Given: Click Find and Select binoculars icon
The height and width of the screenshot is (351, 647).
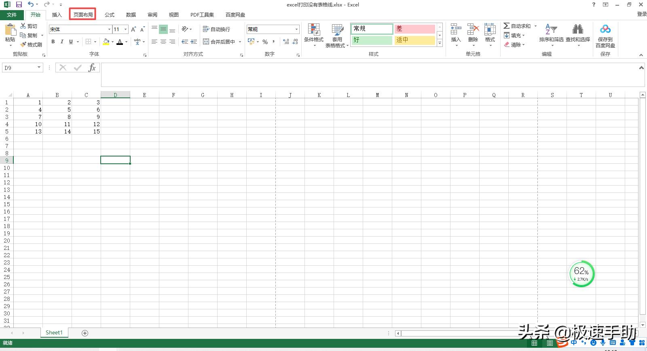Looking at the screenshot, I should coord(577,30).
